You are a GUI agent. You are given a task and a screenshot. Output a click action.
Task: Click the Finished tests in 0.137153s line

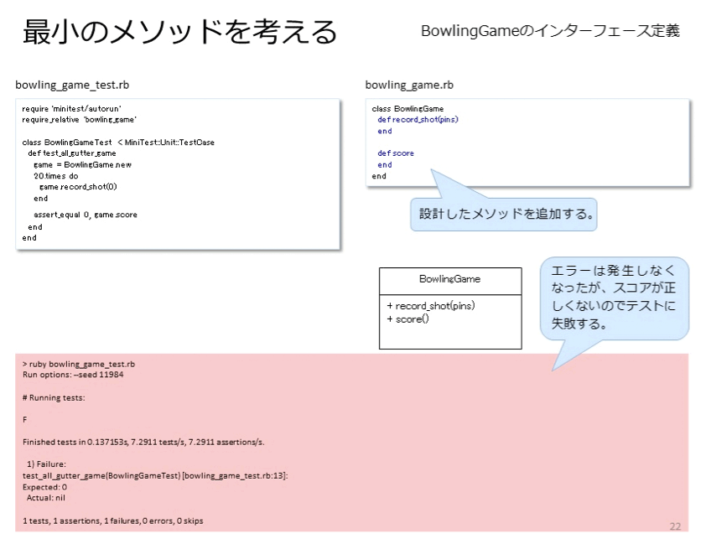[x=143, y=442]
